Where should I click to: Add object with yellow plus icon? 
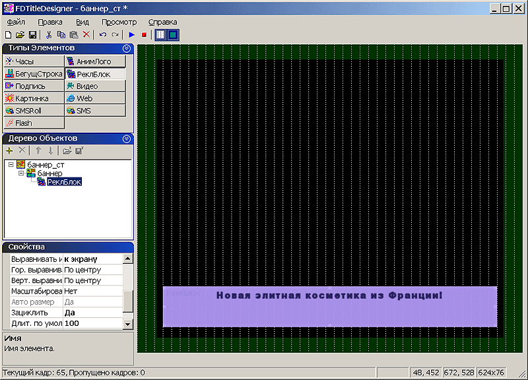click(x=9, y=150)
